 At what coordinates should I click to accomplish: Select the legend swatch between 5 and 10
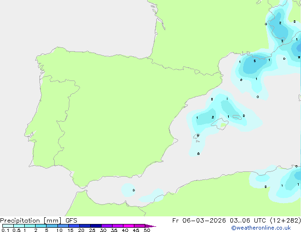pyautogui.click(x=52, y=226)
